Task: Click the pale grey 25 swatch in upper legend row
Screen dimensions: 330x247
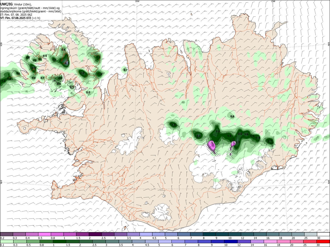Action: click(311, 234)
